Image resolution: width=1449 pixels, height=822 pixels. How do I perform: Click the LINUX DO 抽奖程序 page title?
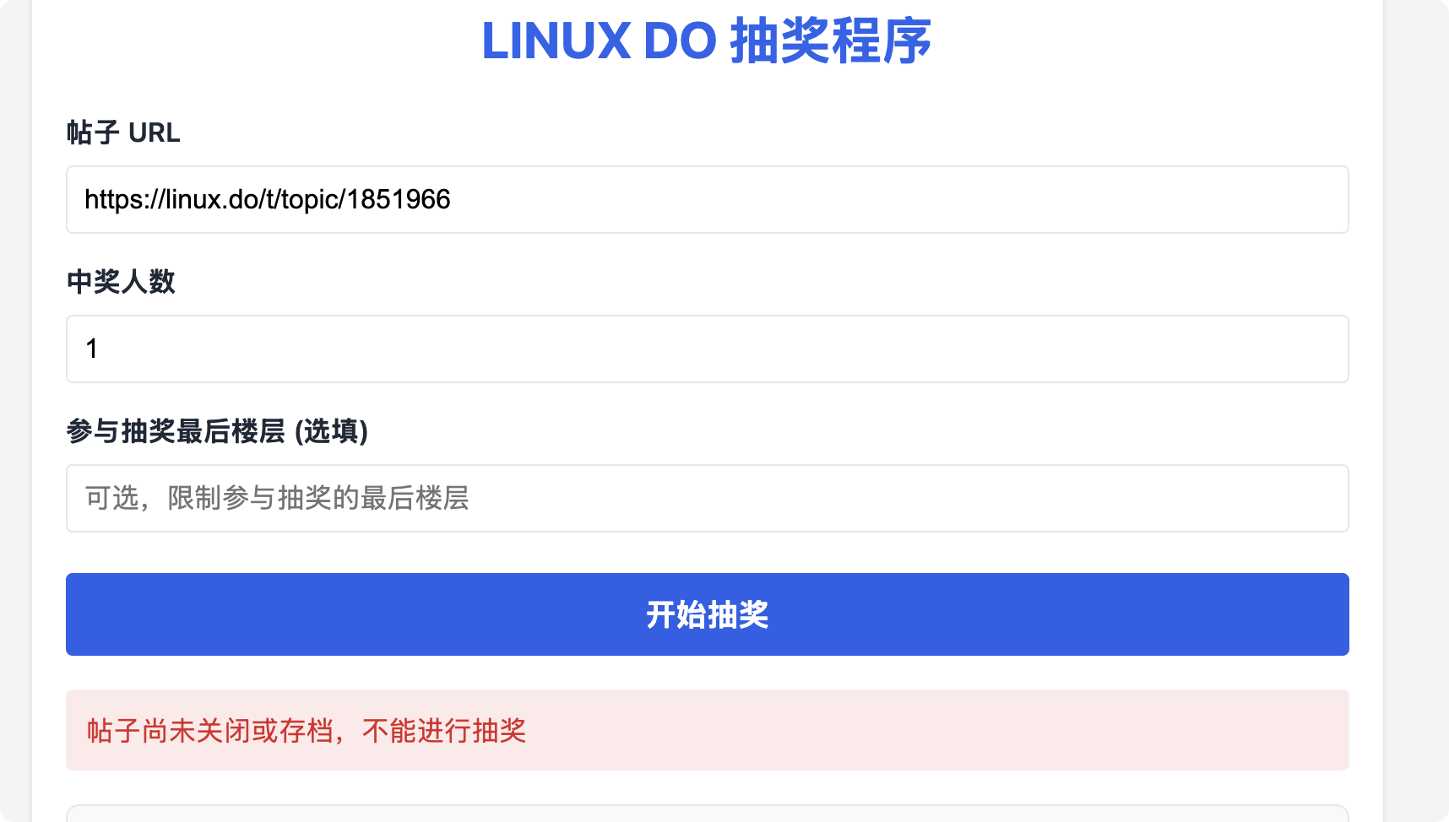point(707,41)
